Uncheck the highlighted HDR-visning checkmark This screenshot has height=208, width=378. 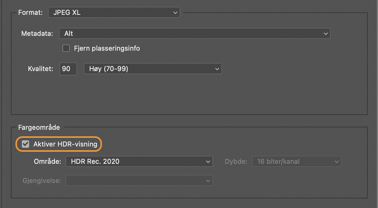pos(26,144)
